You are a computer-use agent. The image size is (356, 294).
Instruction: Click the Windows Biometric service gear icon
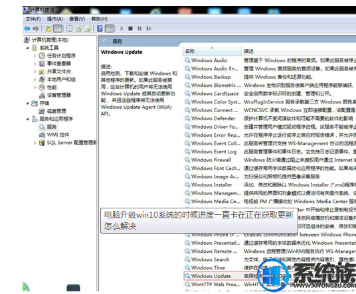[187, 85]
